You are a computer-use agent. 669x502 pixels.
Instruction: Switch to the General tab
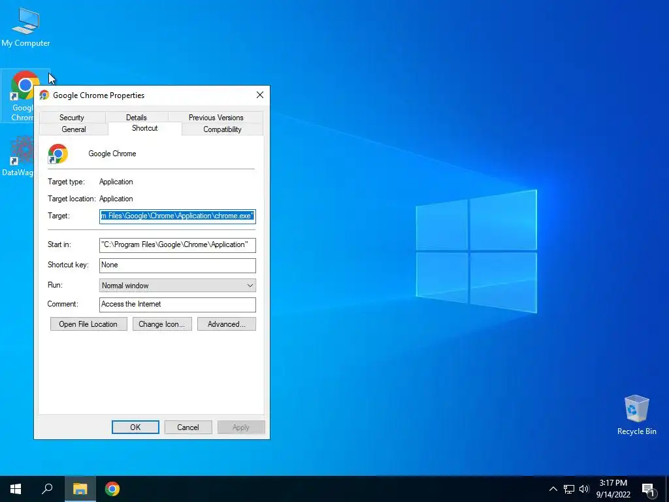(74, 129)
